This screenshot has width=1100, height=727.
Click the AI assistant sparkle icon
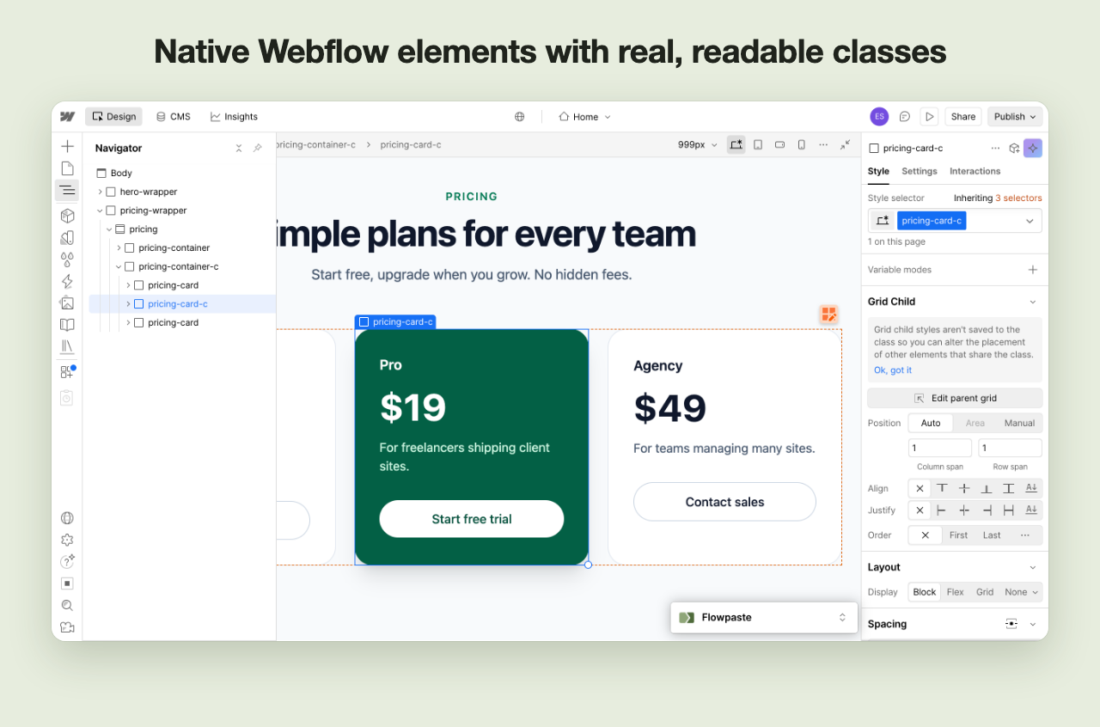click(1033, 148)
